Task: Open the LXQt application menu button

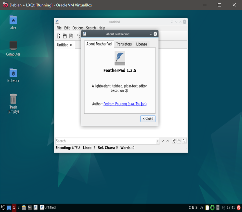Action: (x=3, y=207)
